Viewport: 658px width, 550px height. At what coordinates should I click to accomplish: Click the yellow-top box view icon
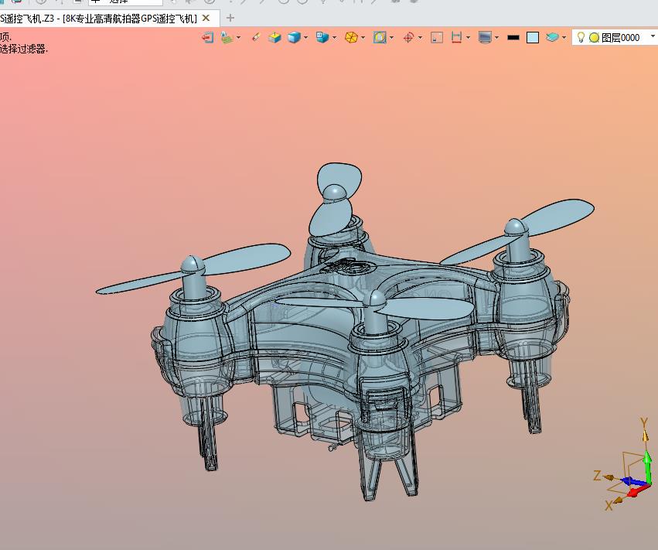coord(274,38)
